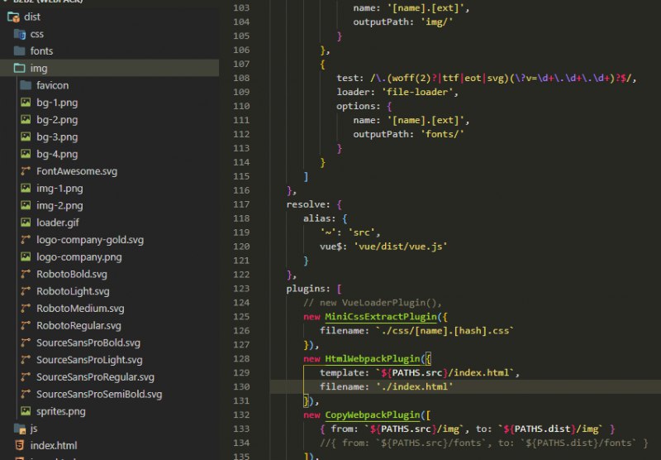Screen dimensions: 661x460
Task: Open file SourceSansProLight.svg
Action: [89, 360]
